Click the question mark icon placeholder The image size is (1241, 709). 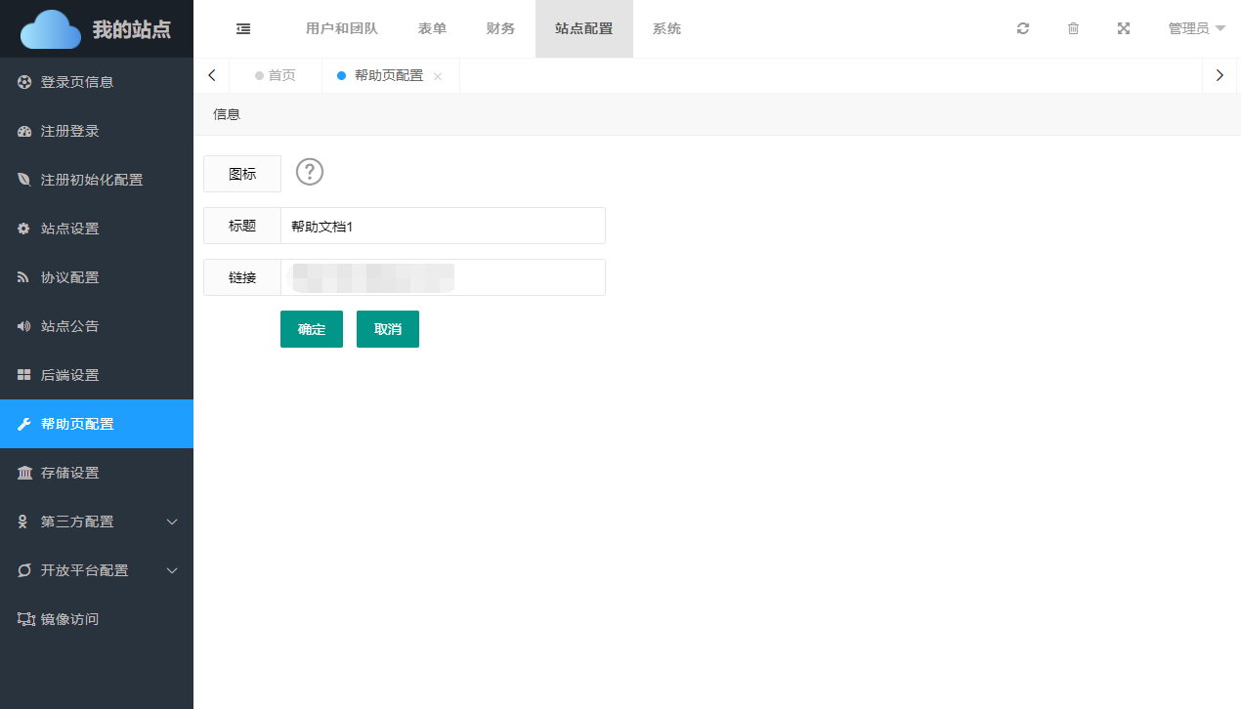(310, 172)
